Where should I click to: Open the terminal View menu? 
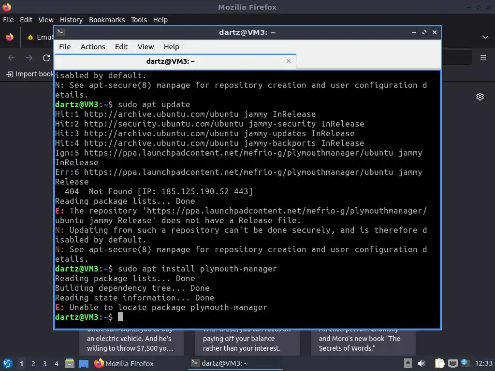point(146,47)
